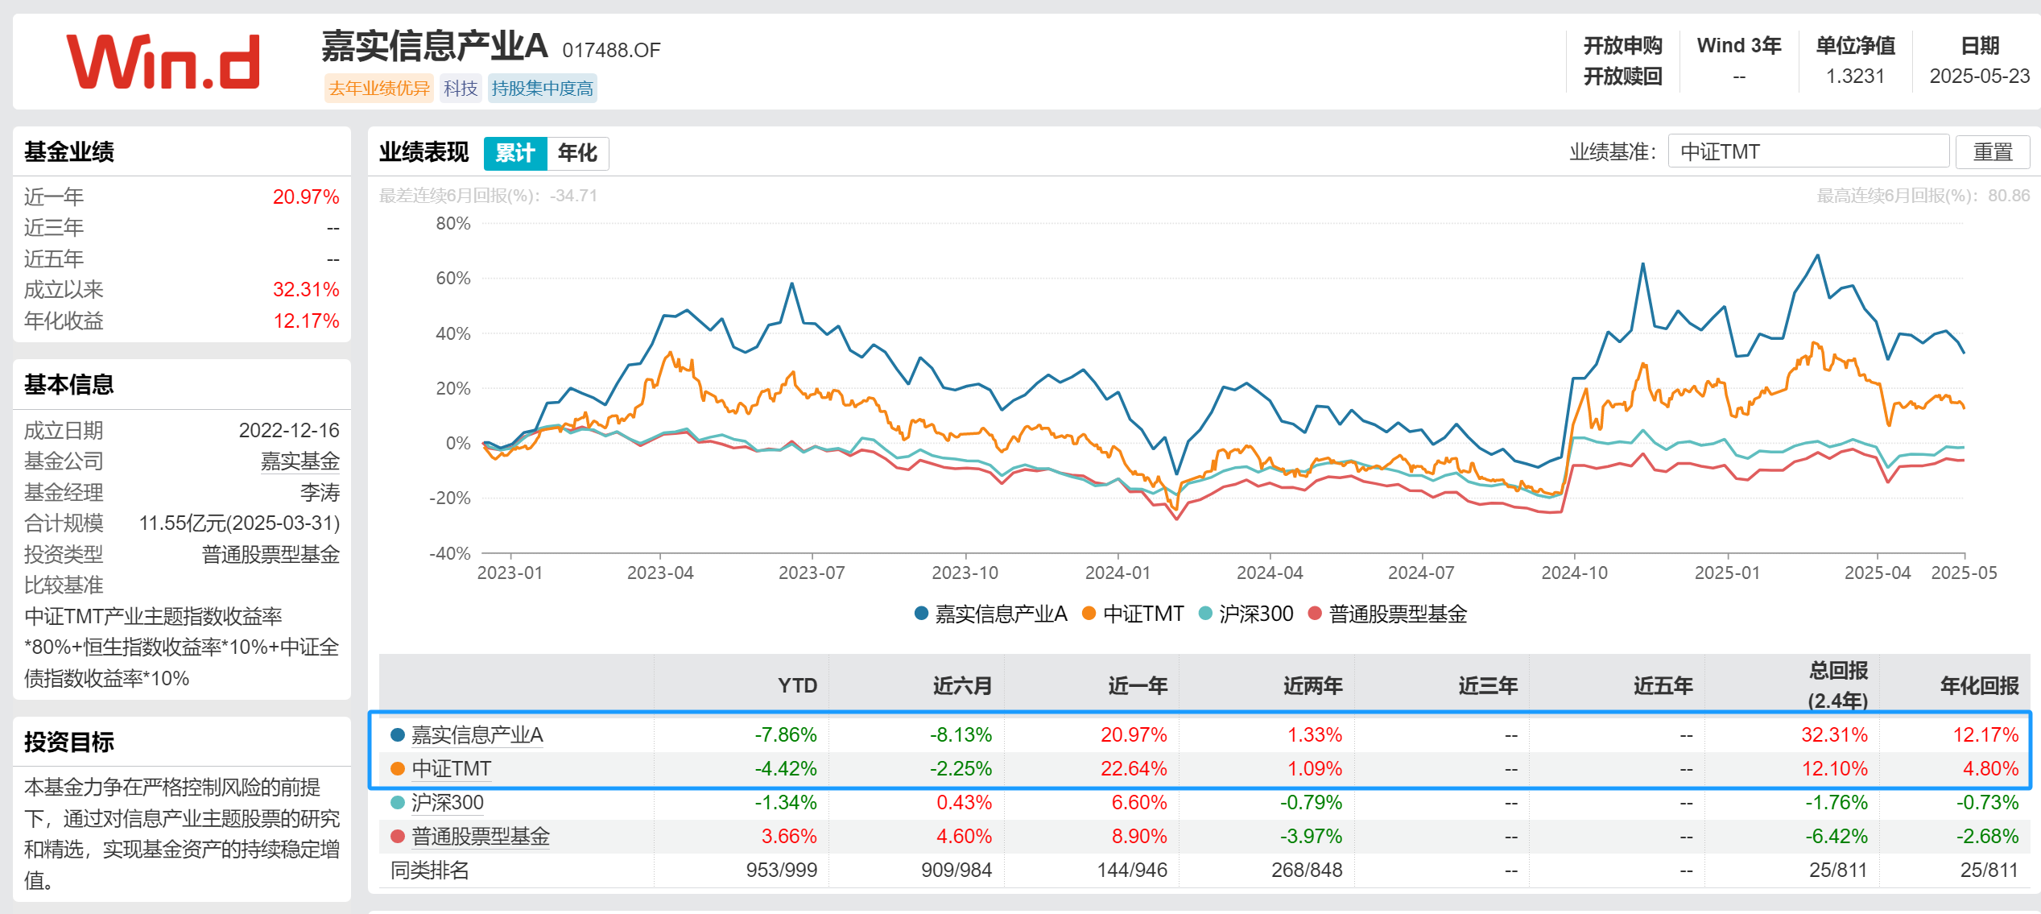The image size is (2041, 914).
Task: Click the 近两年 column header
Action: 1312,685
